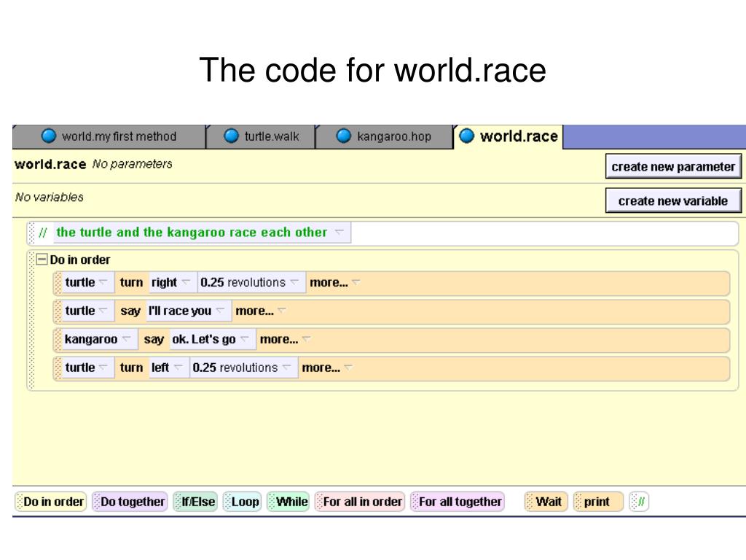The image size is (746, 560).
Task: Collapse the Do in order block
Action: [x=42, y=260]
